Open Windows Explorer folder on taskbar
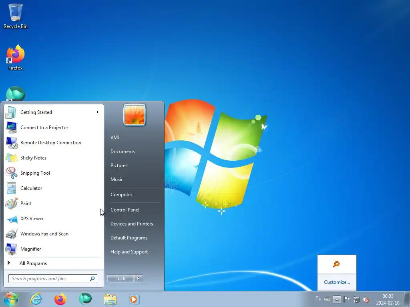Screen dimensions: 410x307 [x=110, y=299]
